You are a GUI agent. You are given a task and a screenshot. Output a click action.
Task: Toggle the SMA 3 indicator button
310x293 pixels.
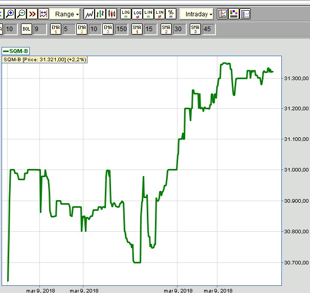195,29
